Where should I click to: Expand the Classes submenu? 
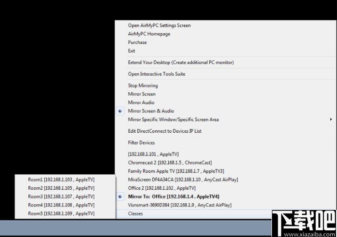coord(135,214)
